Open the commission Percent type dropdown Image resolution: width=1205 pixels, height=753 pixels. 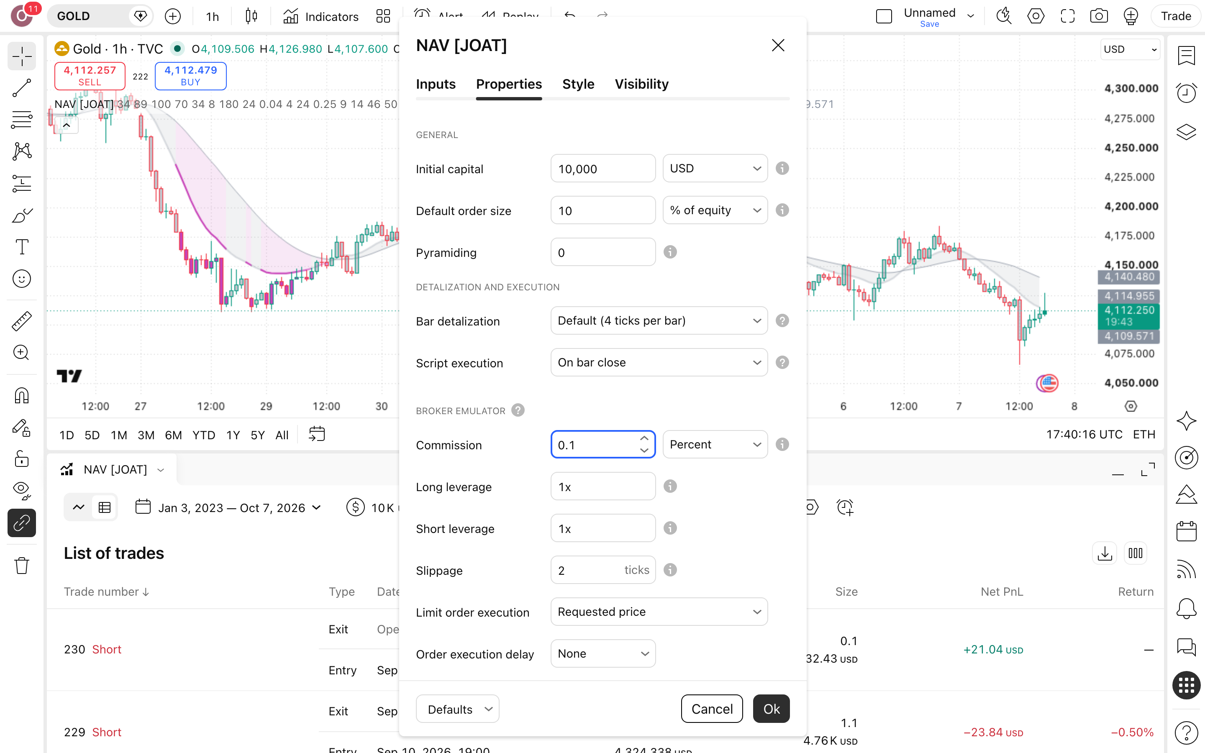[715, 444]
